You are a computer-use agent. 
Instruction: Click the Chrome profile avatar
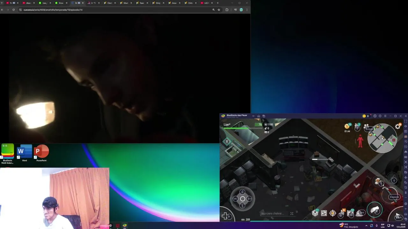[241, 10]
